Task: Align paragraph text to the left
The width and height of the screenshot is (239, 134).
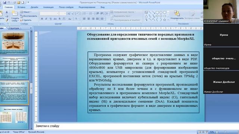Action: [x=84, y=19]
